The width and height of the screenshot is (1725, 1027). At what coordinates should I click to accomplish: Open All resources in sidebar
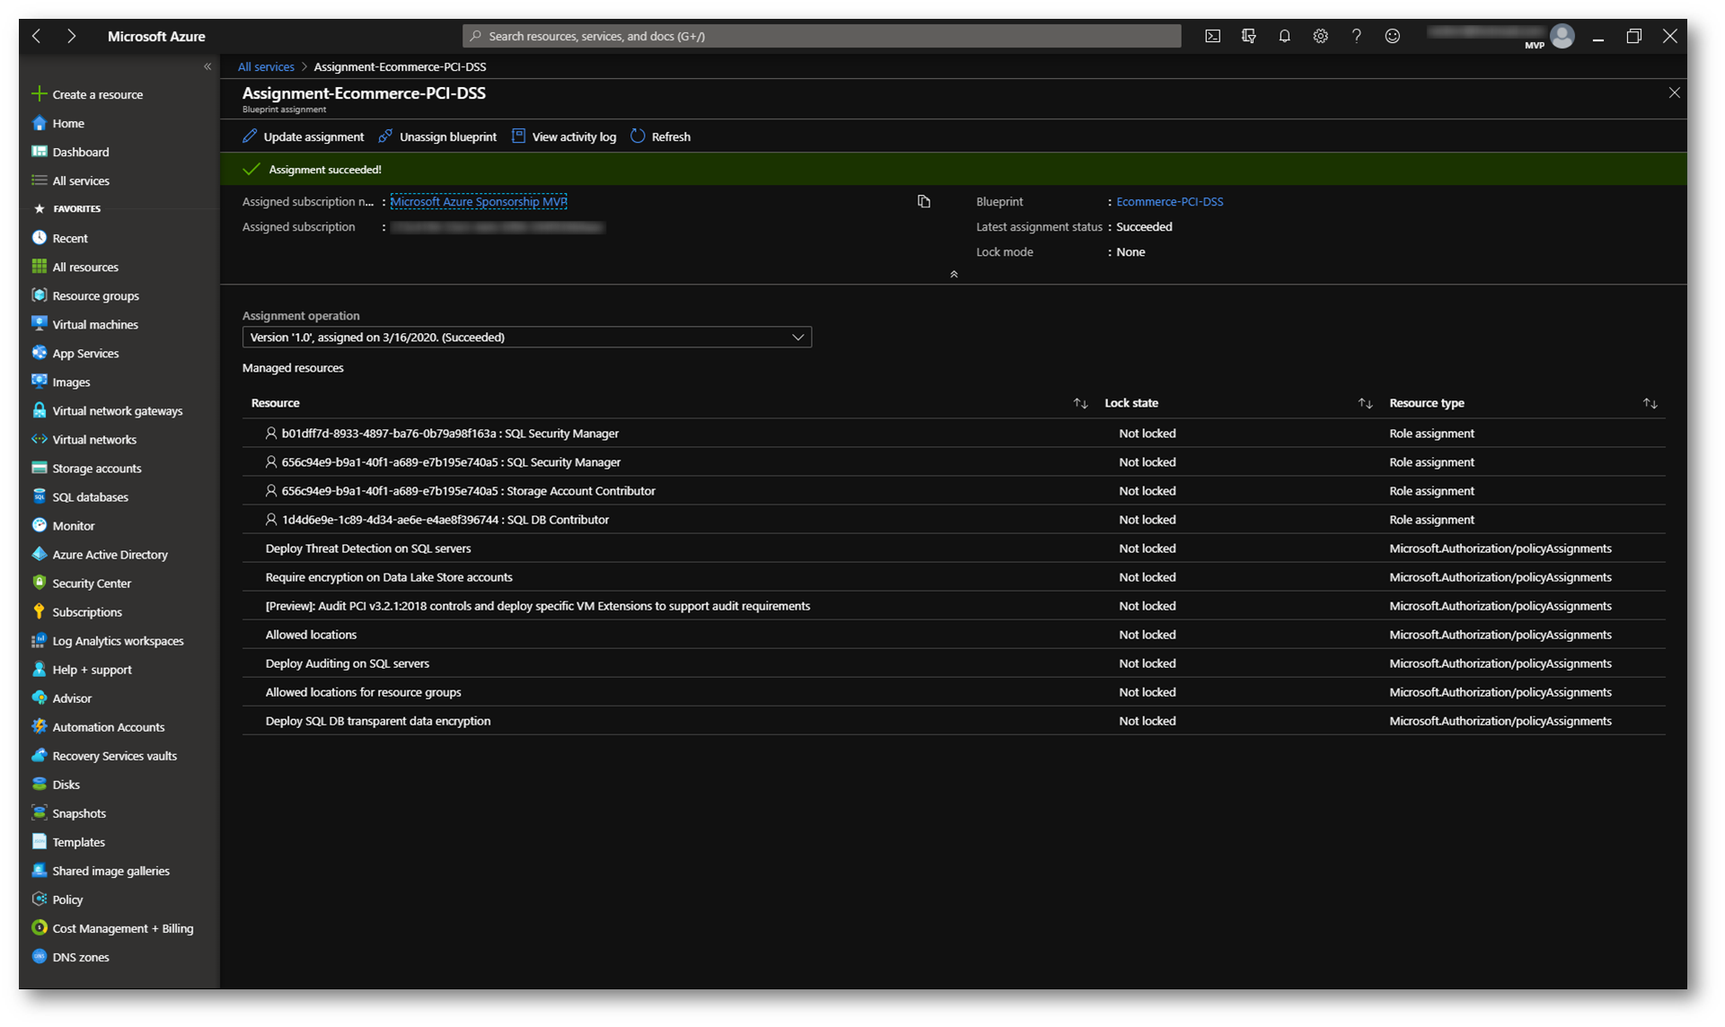click(x=75, y=267)
